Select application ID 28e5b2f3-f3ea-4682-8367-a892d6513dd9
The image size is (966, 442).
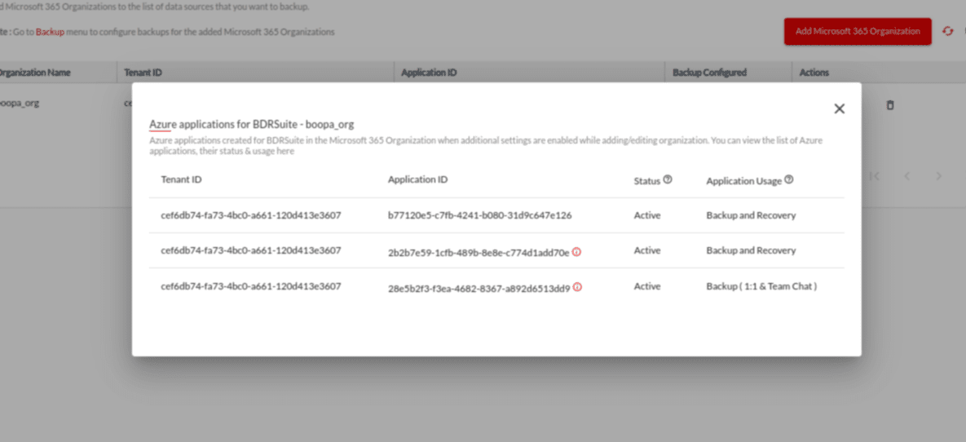479,287
